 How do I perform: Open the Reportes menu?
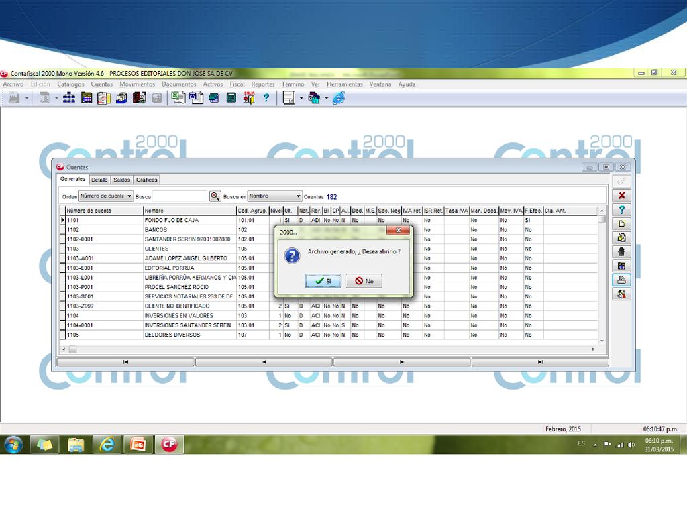pos(263,84)
